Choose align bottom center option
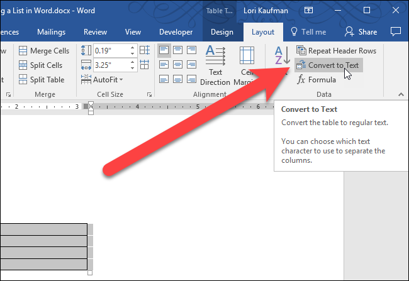 (177, 79)
